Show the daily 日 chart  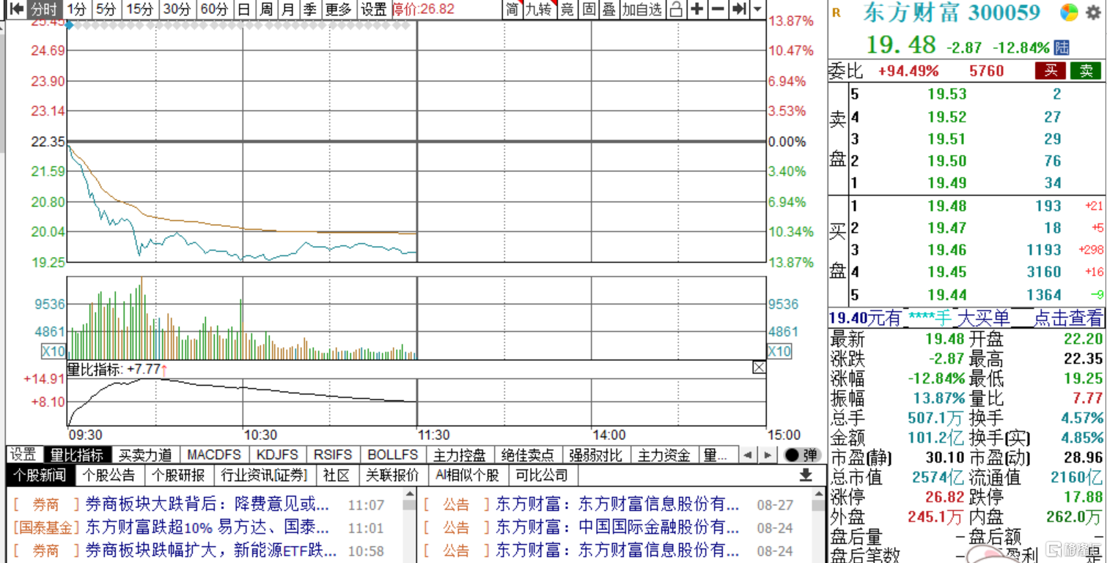[244, 10]
